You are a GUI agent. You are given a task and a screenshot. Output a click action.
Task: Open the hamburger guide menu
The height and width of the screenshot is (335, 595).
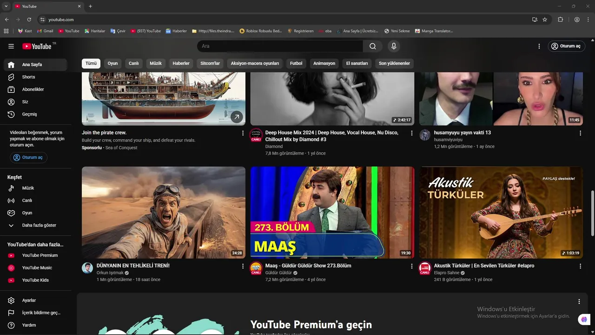(x=11, y=46)
